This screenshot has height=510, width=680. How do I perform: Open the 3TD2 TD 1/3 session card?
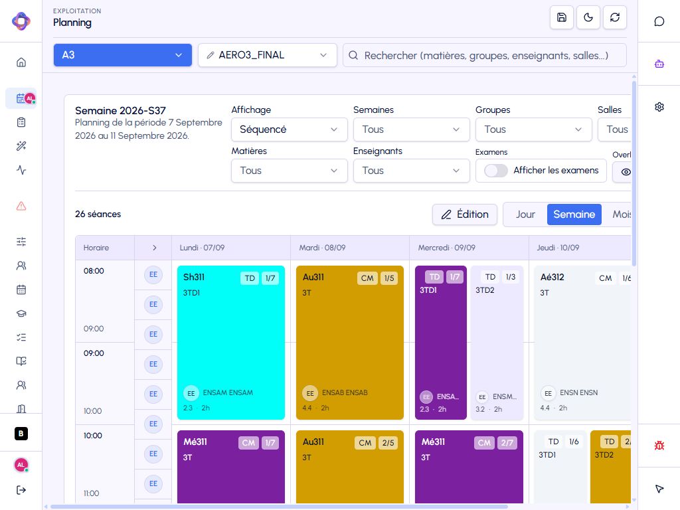497,343
